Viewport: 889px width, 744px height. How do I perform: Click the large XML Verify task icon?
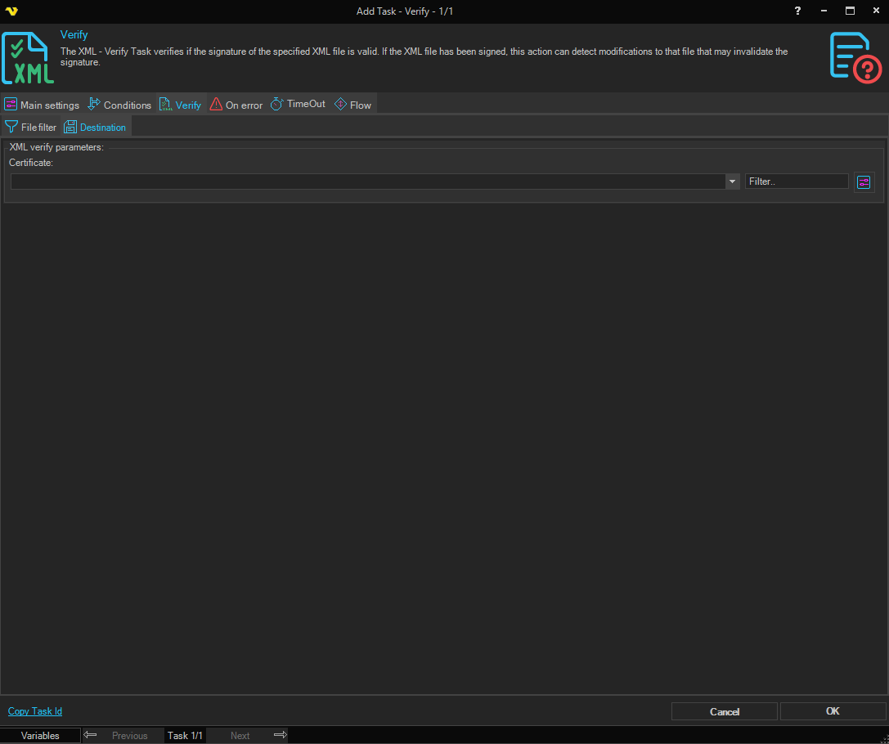[28, 58]
